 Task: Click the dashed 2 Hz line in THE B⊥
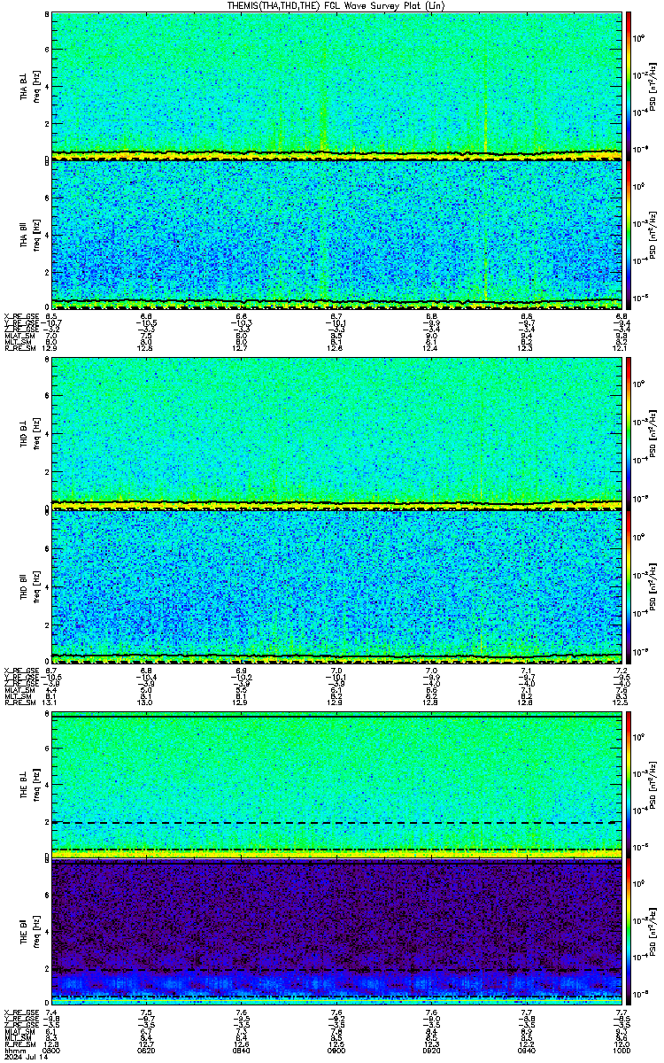click(336, 823)
